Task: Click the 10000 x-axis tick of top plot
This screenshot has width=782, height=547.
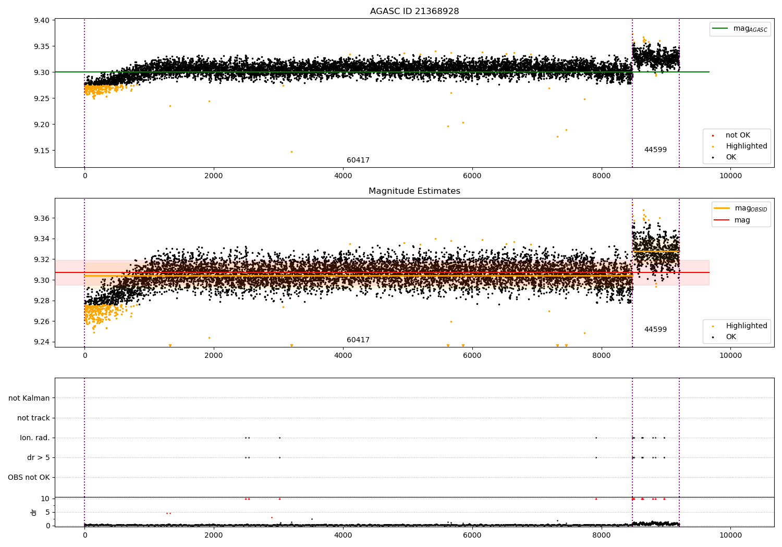Action: [730, 176]
